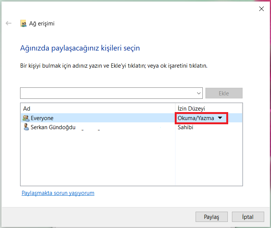Screen dimensions: 271x228
Task: Click the Paylaş button
Action: tap(211, 217)
